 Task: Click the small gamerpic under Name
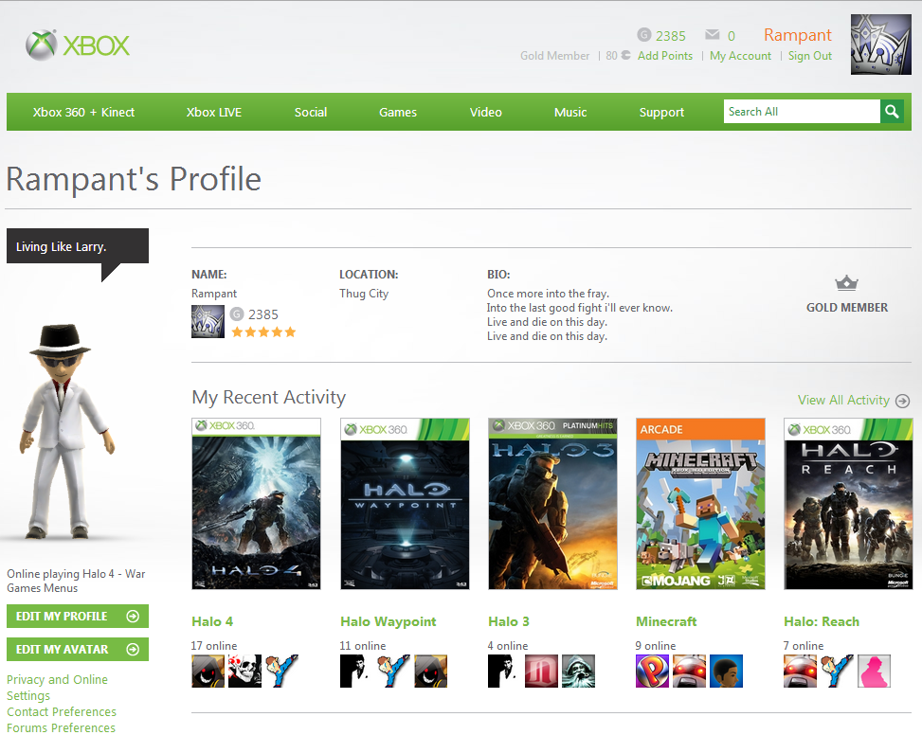tap(208, 321)
